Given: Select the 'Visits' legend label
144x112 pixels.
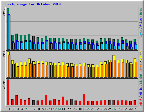Looking at the screenshot, I should pos(141,55).
